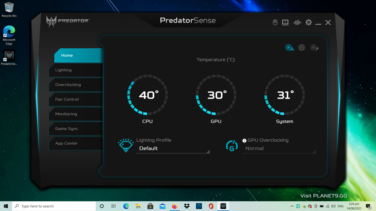This screenshot has width=376, height=211.
Task: Click PredatorSense taskbar button
Action: point(223,206)
